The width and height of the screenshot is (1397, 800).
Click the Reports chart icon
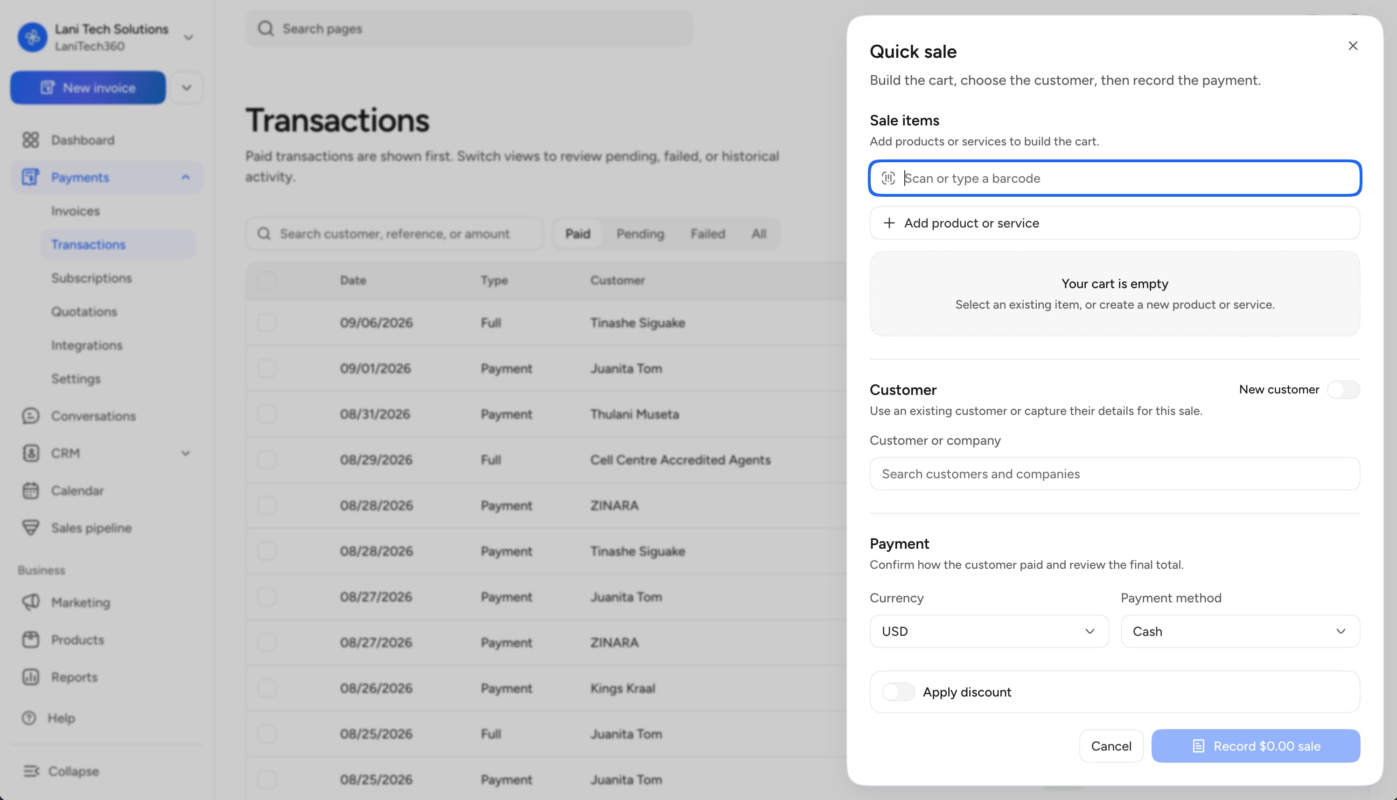(31, 677)
